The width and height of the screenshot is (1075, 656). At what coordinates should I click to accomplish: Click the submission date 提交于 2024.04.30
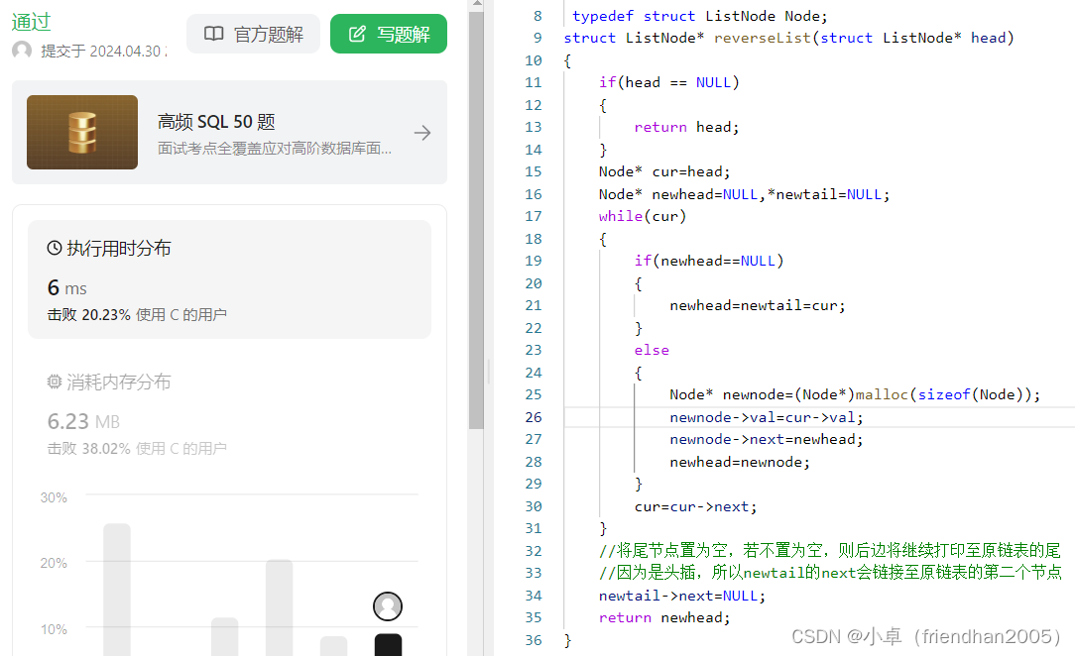(104, 52)
